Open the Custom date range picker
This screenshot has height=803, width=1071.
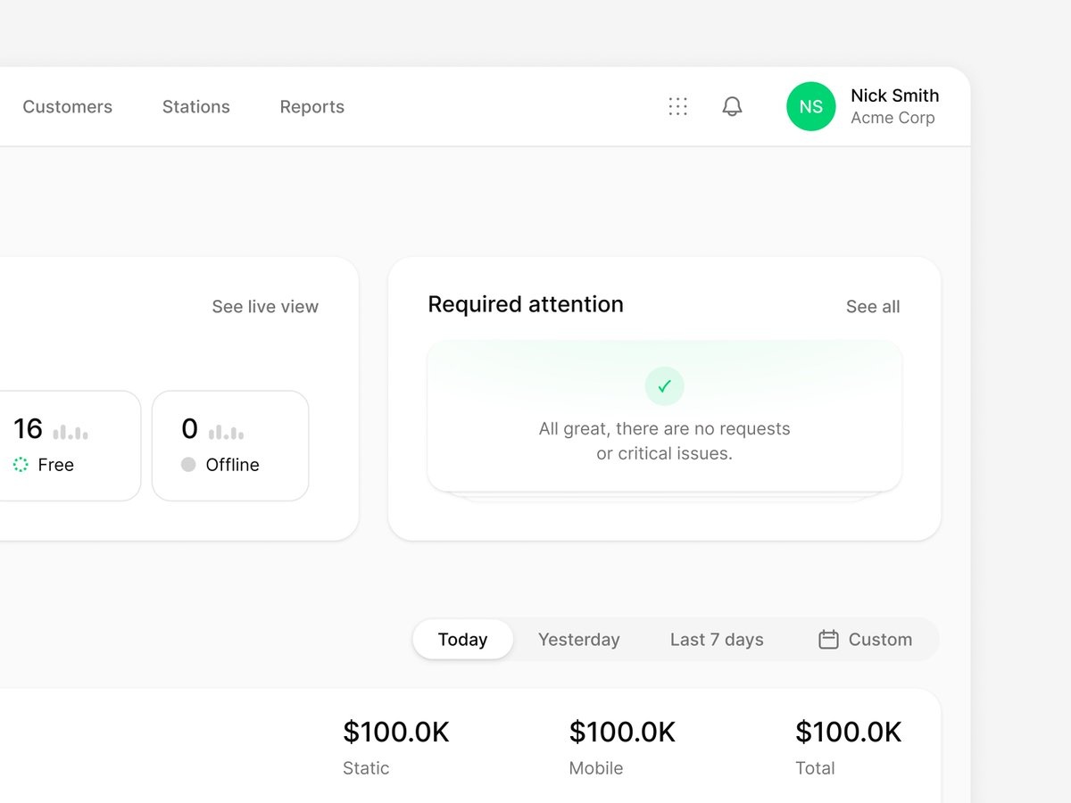click(865, 639)
